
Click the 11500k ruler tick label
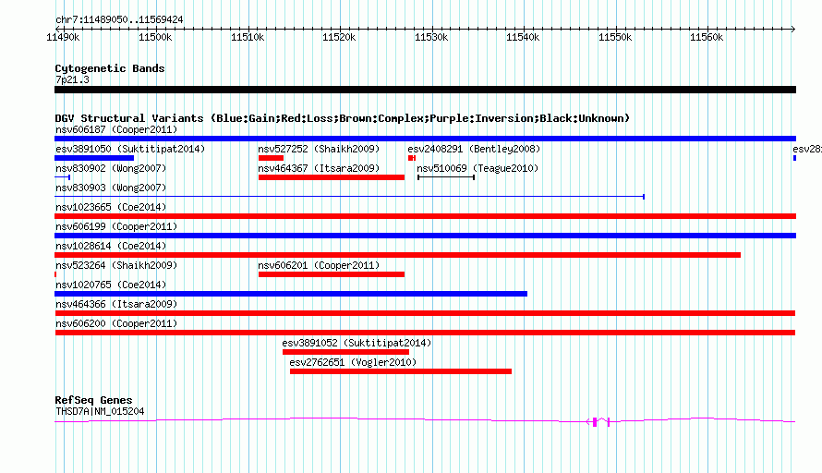pyautogui.click(x=155, y=37)
